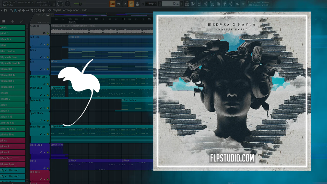Click the first round knob in top toolbar
The image size is (327, 184).
click(x=60, y=4)
